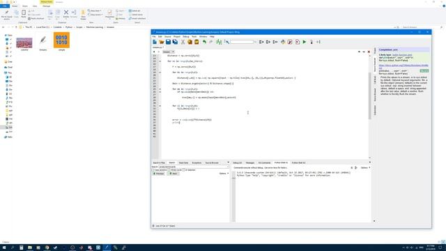The height and width of the screenshot is (251, 446).
Task: Open the Source menu in Wing IDE
Action: (x=167, y=36)
